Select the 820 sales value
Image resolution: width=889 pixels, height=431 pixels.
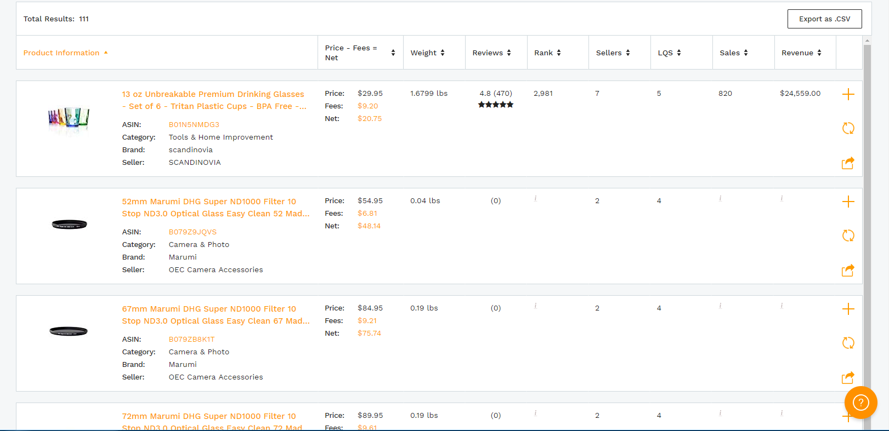click(x=725, y=93)
